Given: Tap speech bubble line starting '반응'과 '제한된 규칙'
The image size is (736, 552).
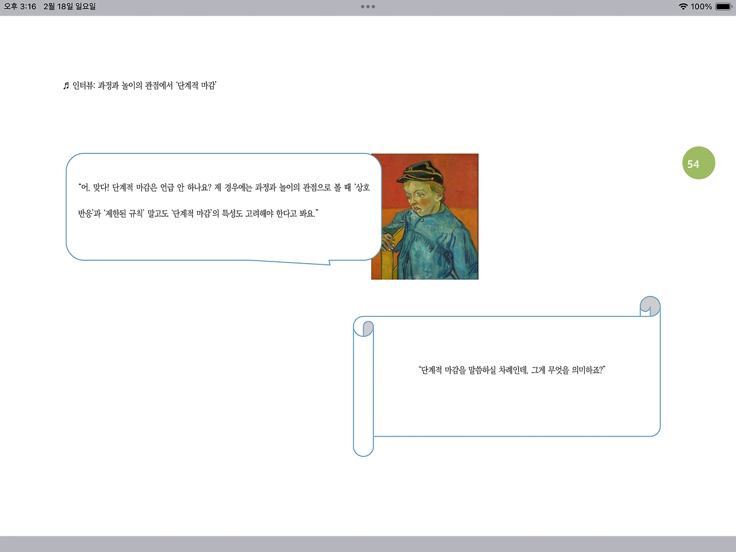Looking at the screenshot, I should [198, 213].
